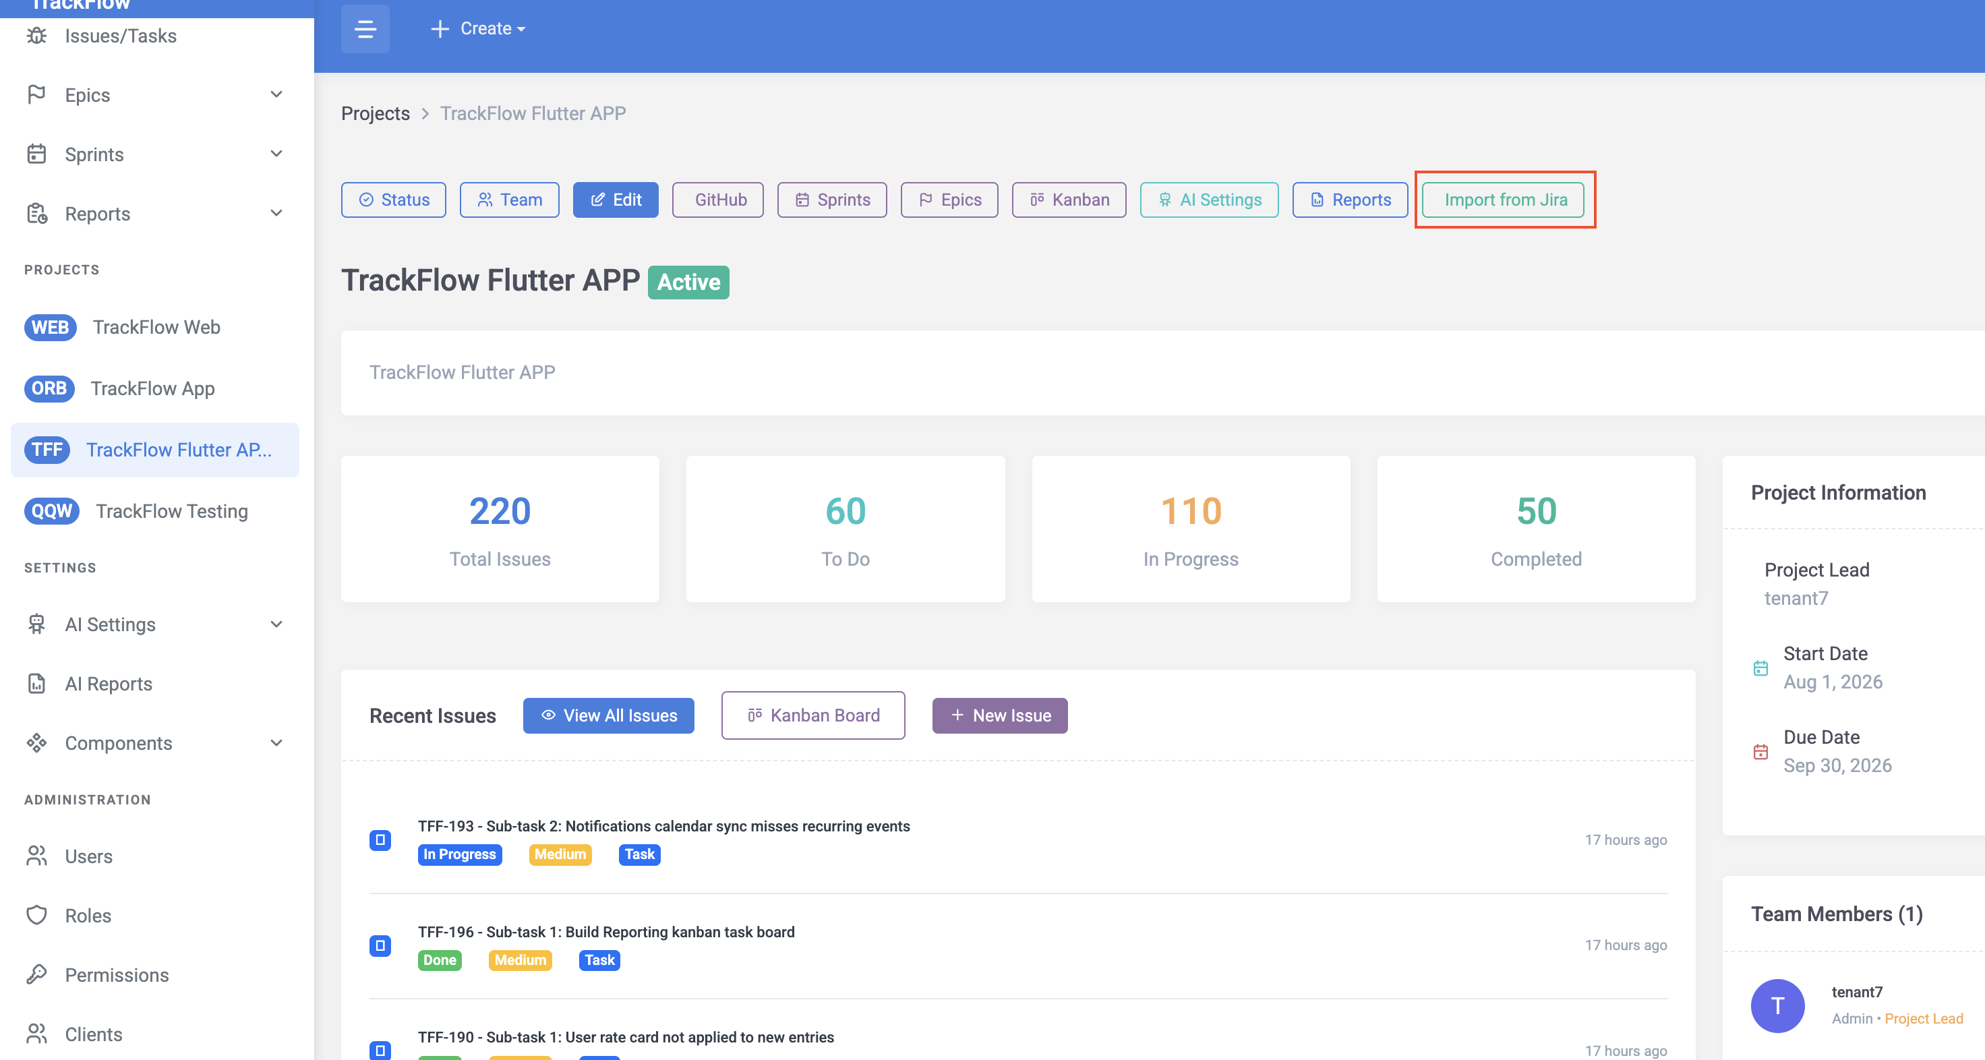Click the View All Issues button
Screen dimensions: 1985x1060
pyautogui.click(x=608, y=715)
